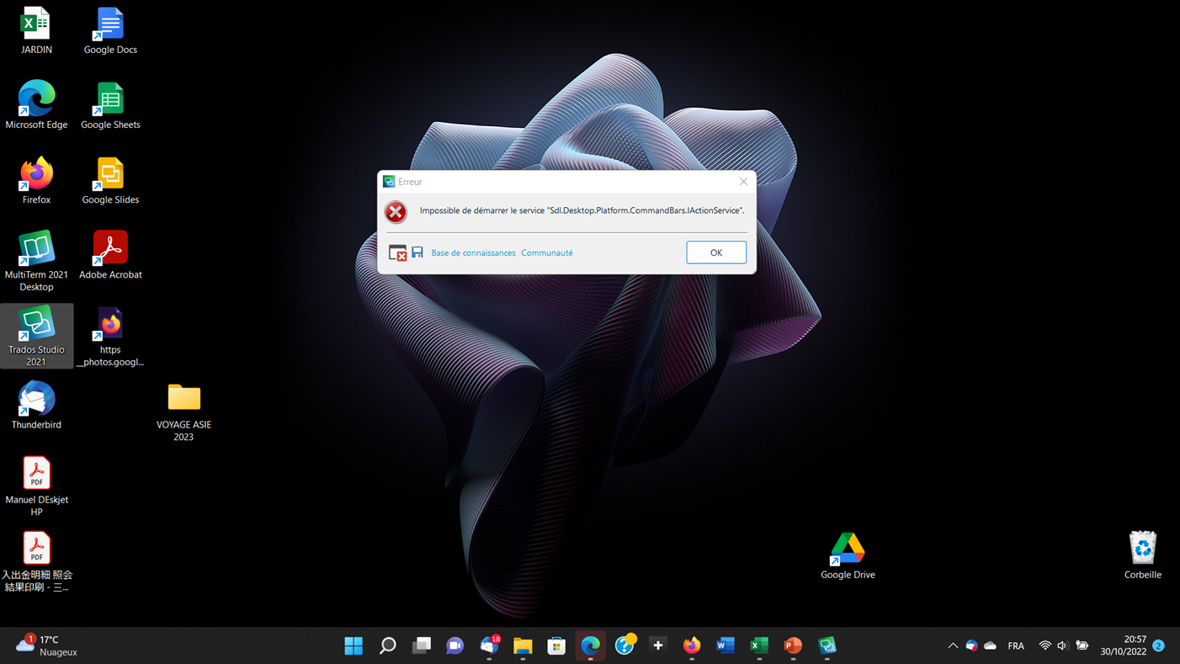Open the Base de connaissances link
Image resolution: width=1180 pixels, height=664 pixels.
pos(473,252)
